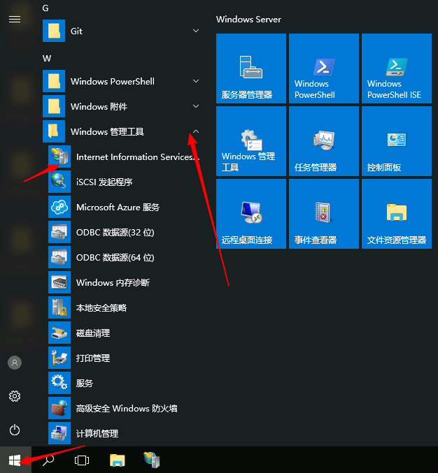Viewport: 438px width, 473px height.
Task: Launch the Windows PowerShell tile
Action: [324, 68]
